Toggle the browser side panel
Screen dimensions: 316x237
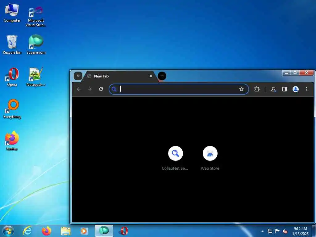(284, 89)
